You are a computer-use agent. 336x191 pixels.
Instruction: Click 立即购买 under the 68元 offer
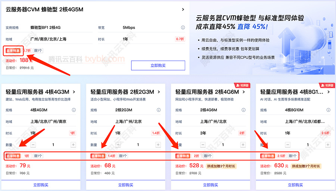(125, 185)
